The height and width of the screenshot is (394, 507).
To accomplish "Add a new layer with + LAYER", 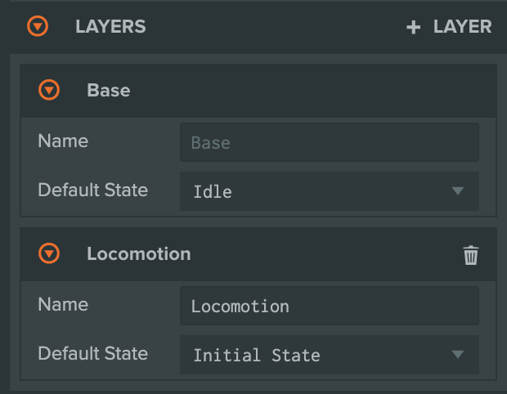I will [x=449, y=26].
